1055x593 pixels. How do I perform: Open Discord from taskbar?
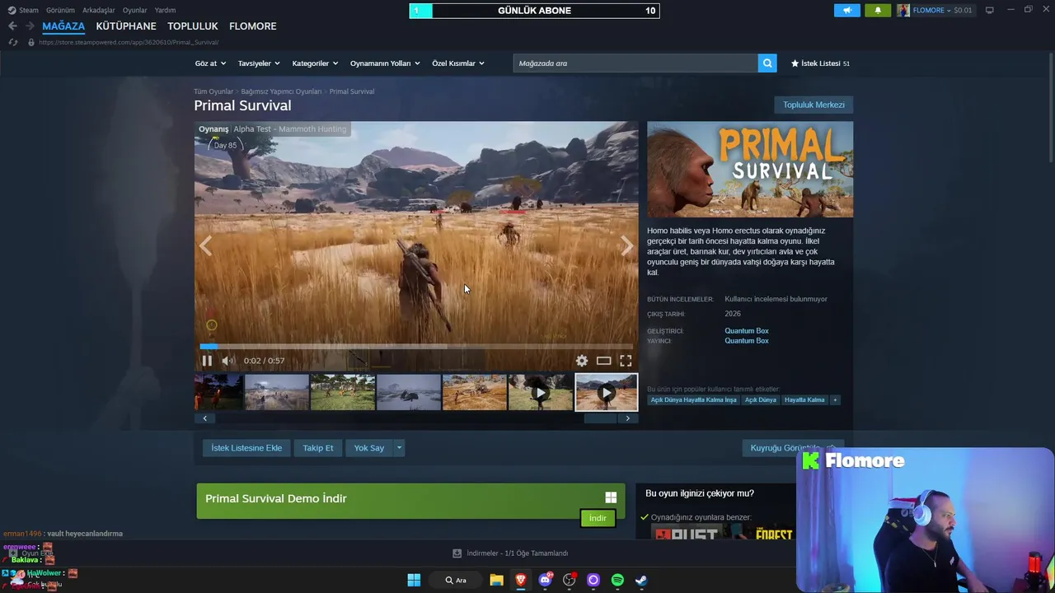point(545,580)
